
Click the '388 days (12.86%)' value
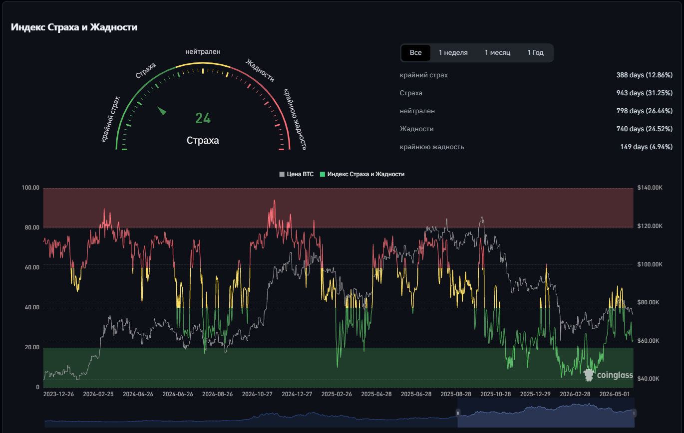pos(645,75)
